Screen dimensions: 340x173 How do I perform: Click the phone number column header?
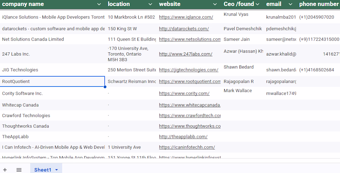(319, 4)
